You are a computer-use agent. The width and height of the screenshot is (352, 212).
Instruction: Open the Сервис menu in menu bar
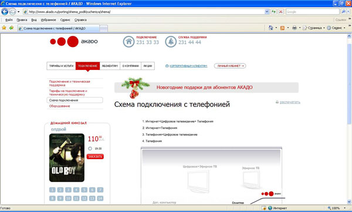(x=65, y=20)
